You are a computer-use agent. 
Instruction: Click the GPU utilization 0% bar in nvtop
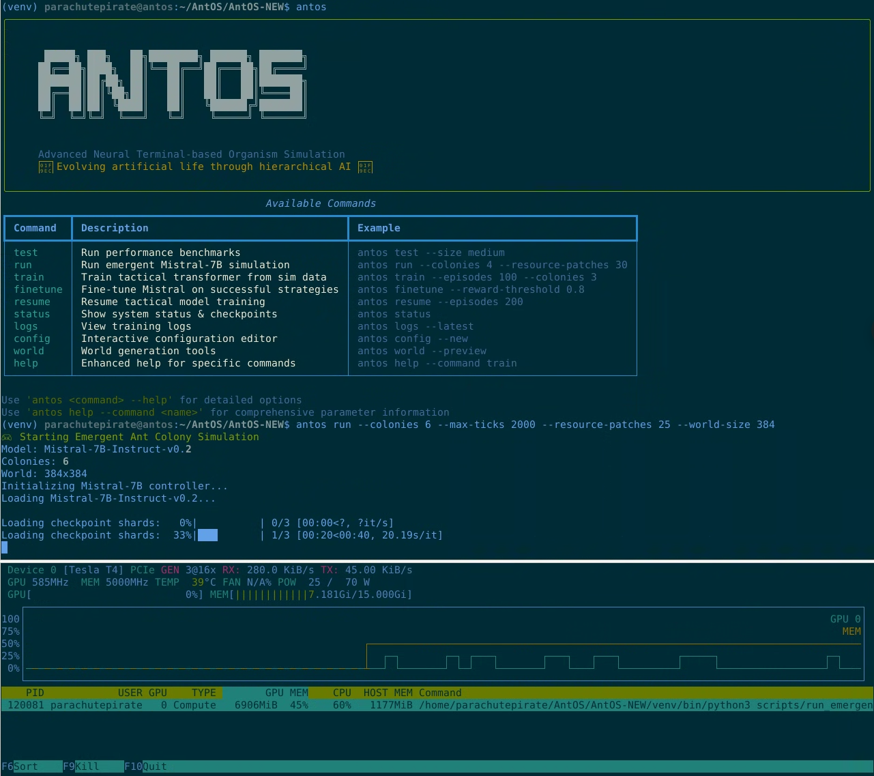[x=106, y=594]
